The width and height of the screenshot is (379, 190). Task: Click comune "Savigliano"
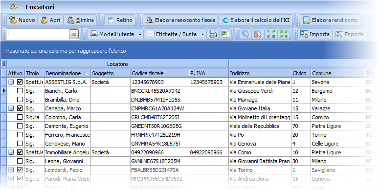pos(338,170)
